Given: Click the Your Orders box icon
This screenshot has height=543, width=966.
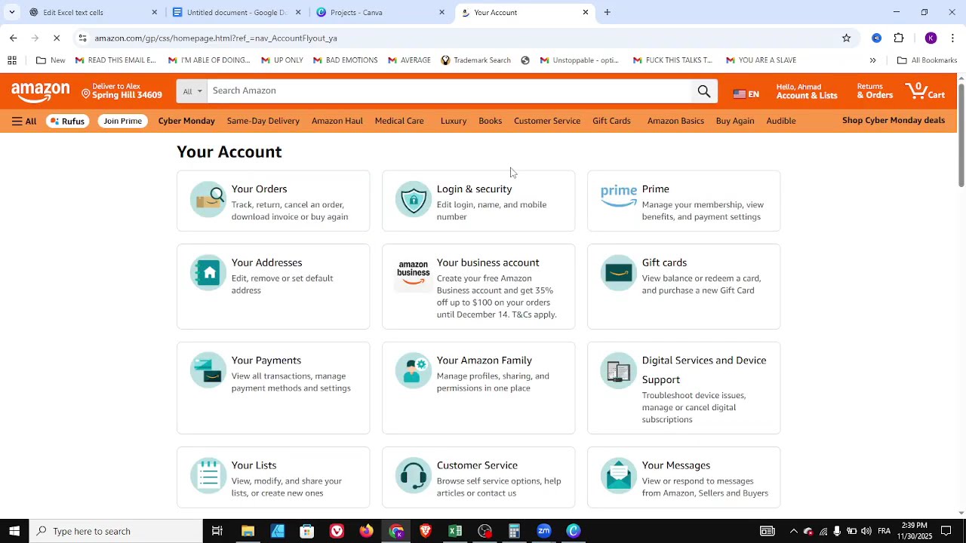Looking at the screenshot, I should [208, 199].
